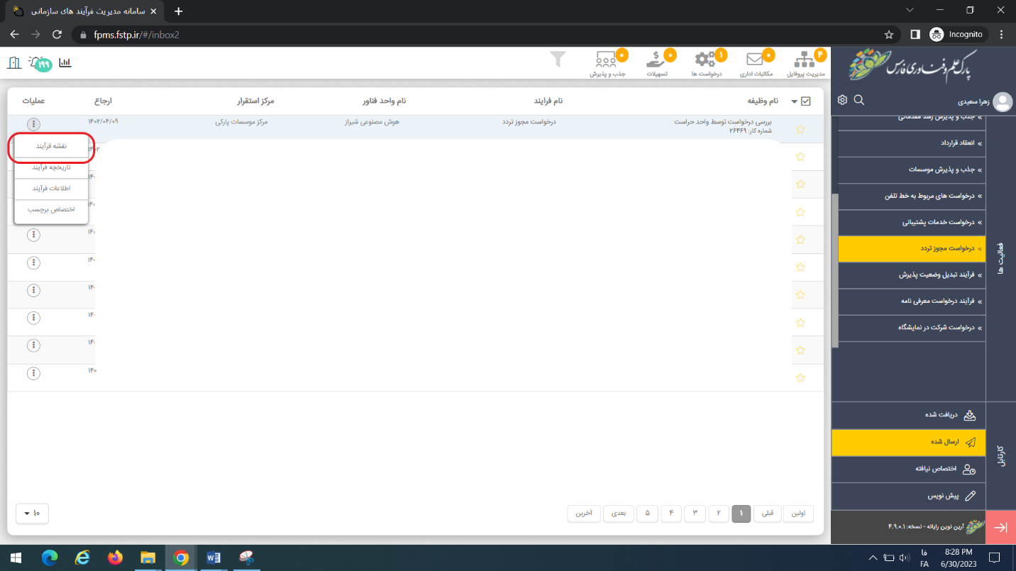Toggle the star on the last row
Viewport: 1016px width, 571px height.
[x=800, y=377]
